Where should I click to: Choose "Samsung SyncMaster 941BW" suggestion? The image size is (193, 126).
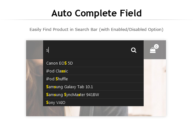click(73, 94)
